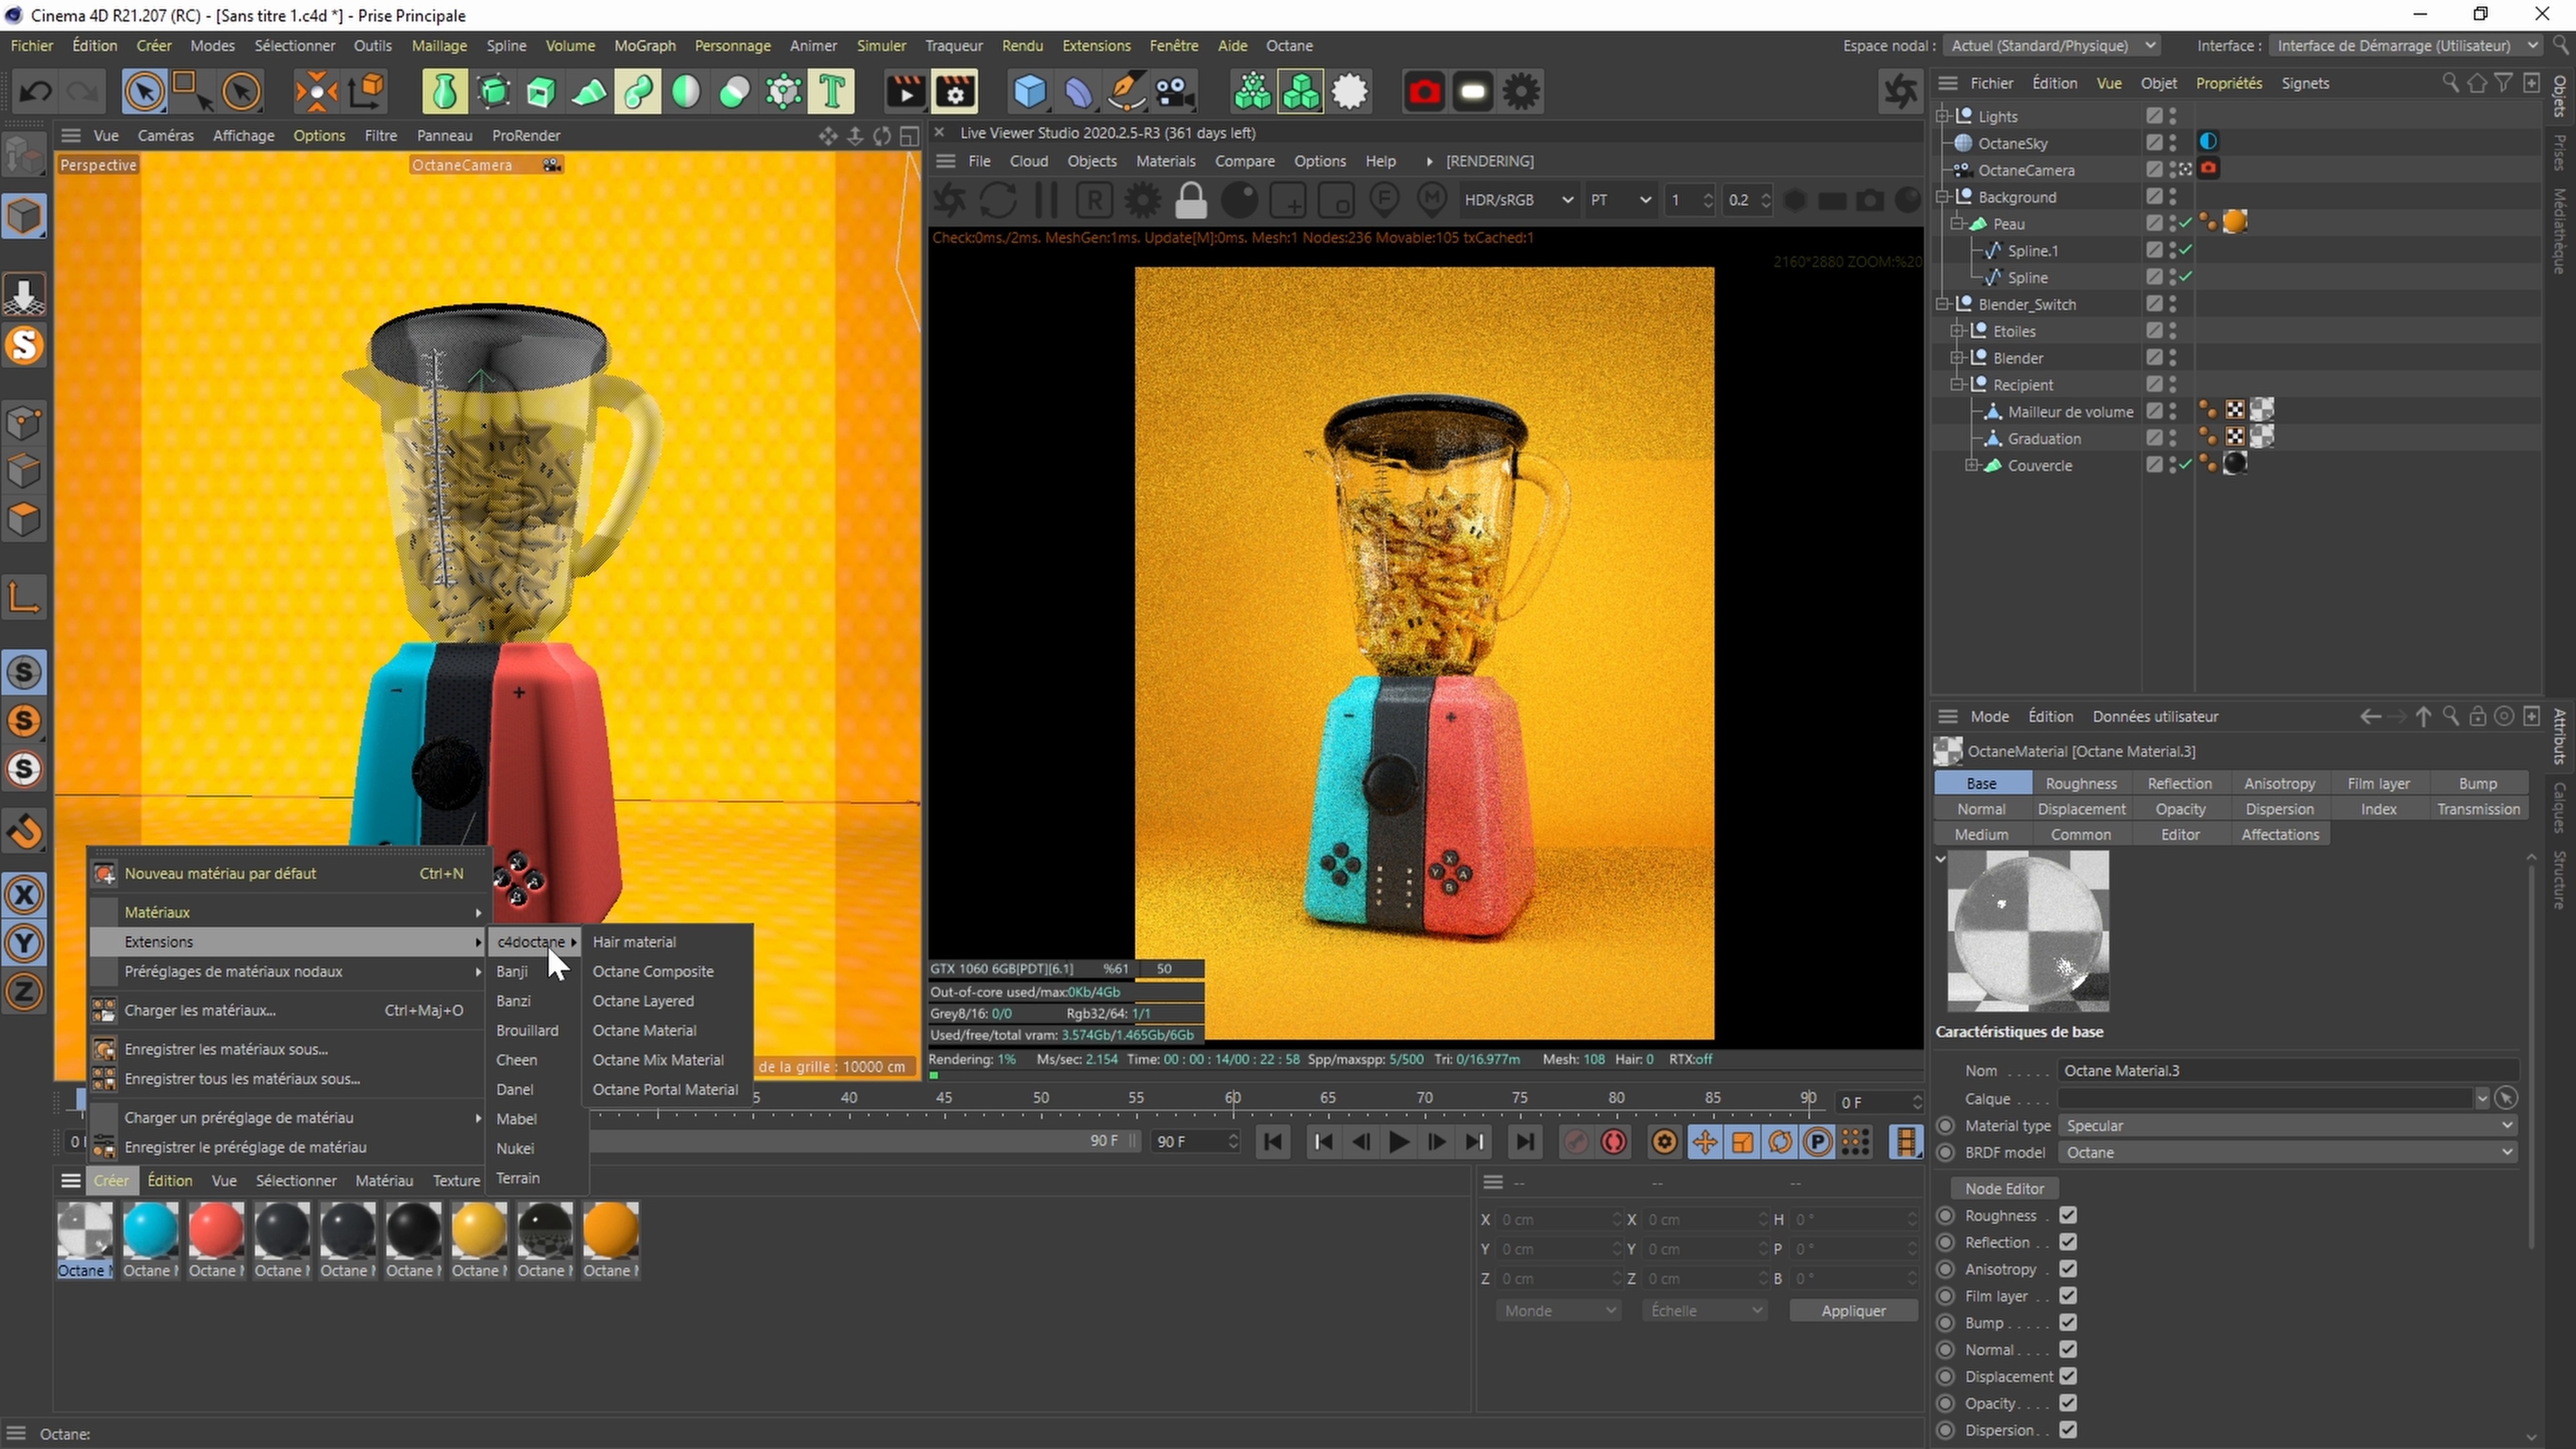Toggle visibility dots of OctaneSky object
Viewport: 2576px width, 1449px height.
point(2173,143)
